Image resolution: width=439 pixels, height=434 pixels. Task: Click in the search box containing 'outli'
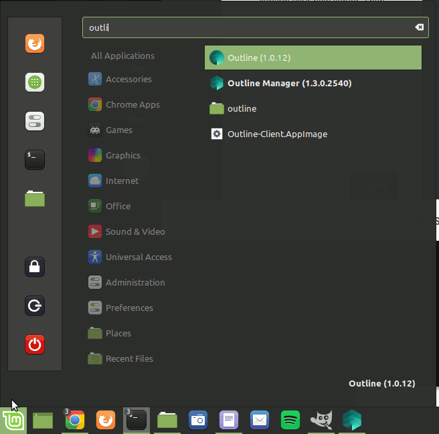[x=256, y=27]
